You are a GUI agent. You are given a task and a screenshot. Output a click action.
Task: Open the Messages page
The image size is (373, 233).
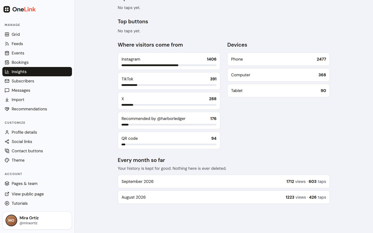pyautogui.click(x=37, y=90)
